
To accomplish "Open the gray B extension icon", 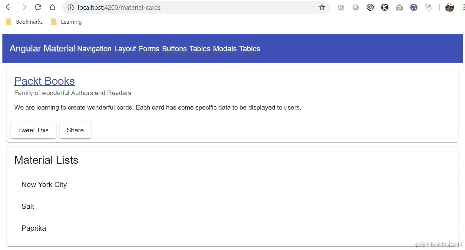I will click(341, 8).
